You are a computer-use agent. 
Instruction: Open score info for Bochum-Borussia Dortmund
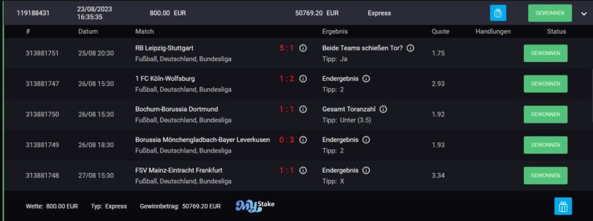(303, 109)
